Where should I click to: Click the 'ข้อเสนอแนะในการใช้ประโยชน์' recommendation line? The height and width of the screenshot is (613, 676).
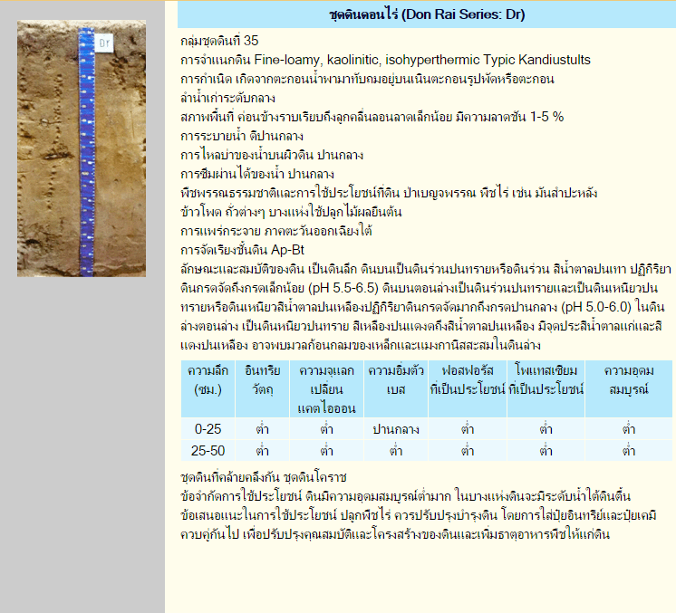[419, 515]
